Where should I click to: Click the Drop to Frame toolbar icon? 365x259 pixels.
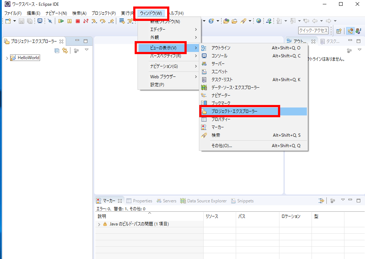pyautogui.click(x=122, y=21)
